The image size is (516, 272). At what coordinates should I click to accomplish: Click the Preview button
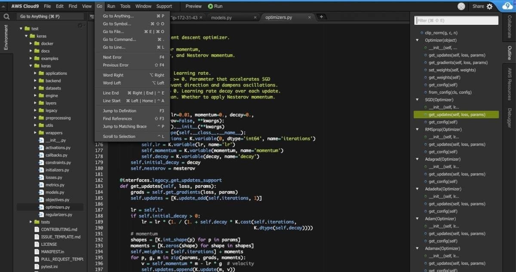tap(193, 6)
